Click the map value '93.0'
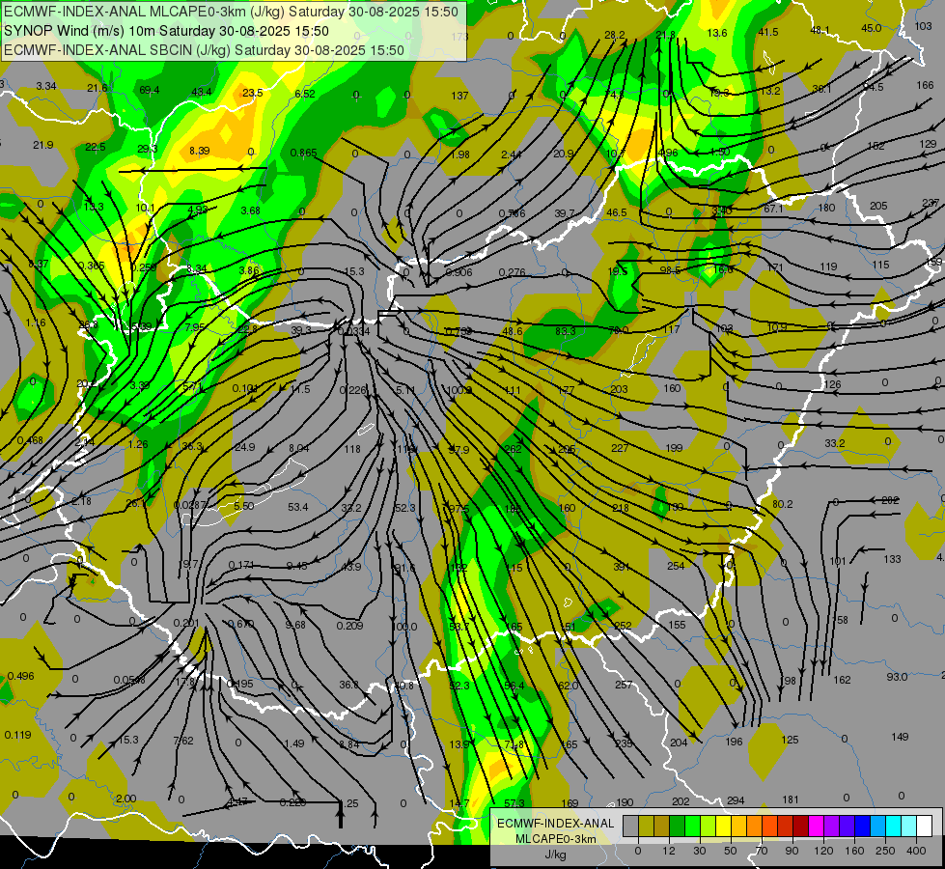This screenshot has width=945, height=869. [x=897, y=677]
